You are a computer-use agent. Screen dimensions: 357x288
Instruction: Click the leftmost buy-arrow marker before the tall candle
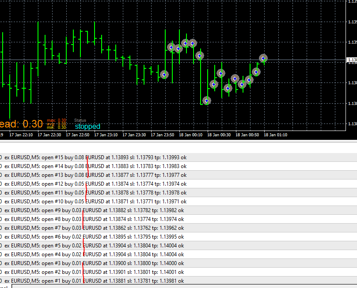(x=164, y=75)
